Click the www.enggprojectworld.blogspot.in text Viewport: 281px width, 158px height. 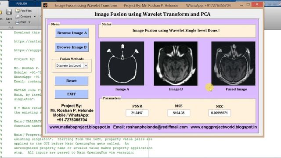[223, 127]
